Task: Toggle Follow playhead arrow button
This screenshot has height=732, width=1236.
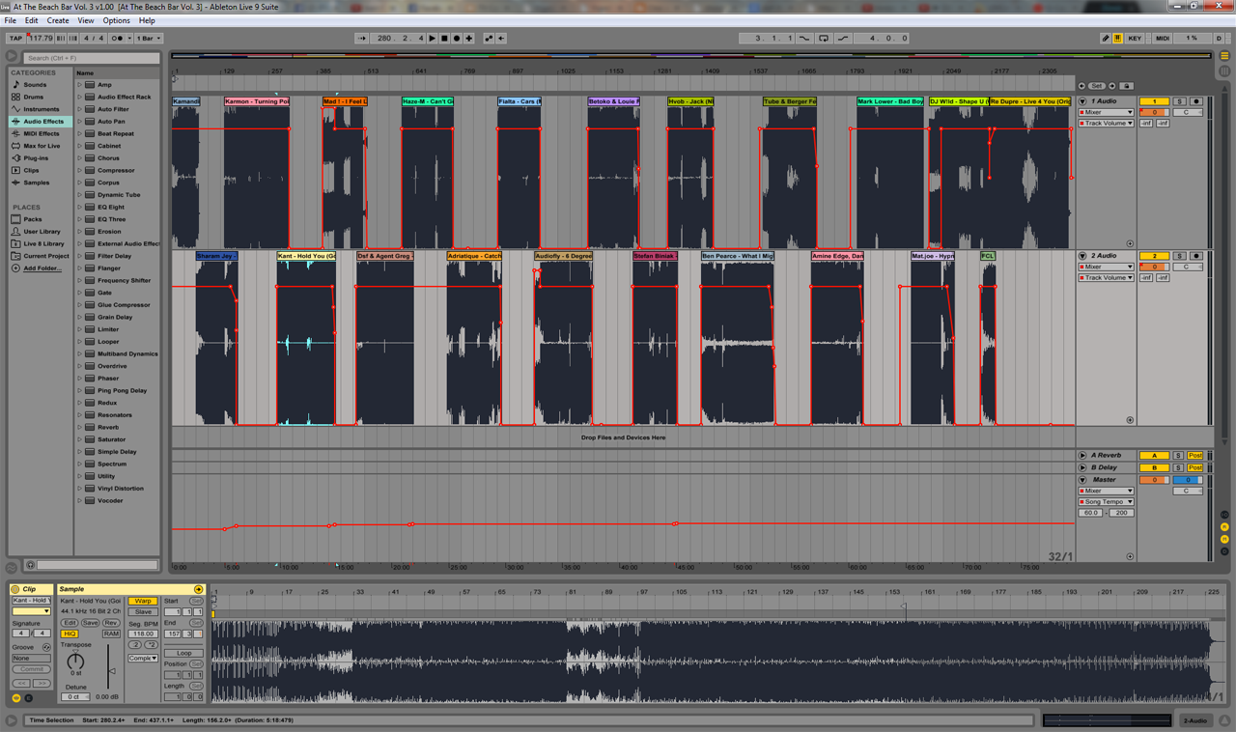Action: pyautogui.click(x=362, y=39)
